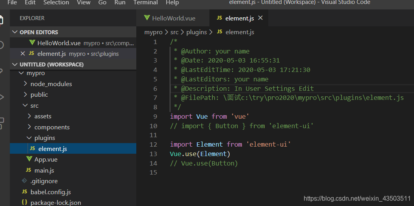Close the element.js tab
The image size is (414, 206).
(260, 18)
